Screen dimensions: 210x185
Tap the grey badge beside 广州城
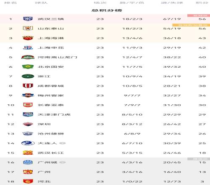pyautogui.click(x=63, y=162)
